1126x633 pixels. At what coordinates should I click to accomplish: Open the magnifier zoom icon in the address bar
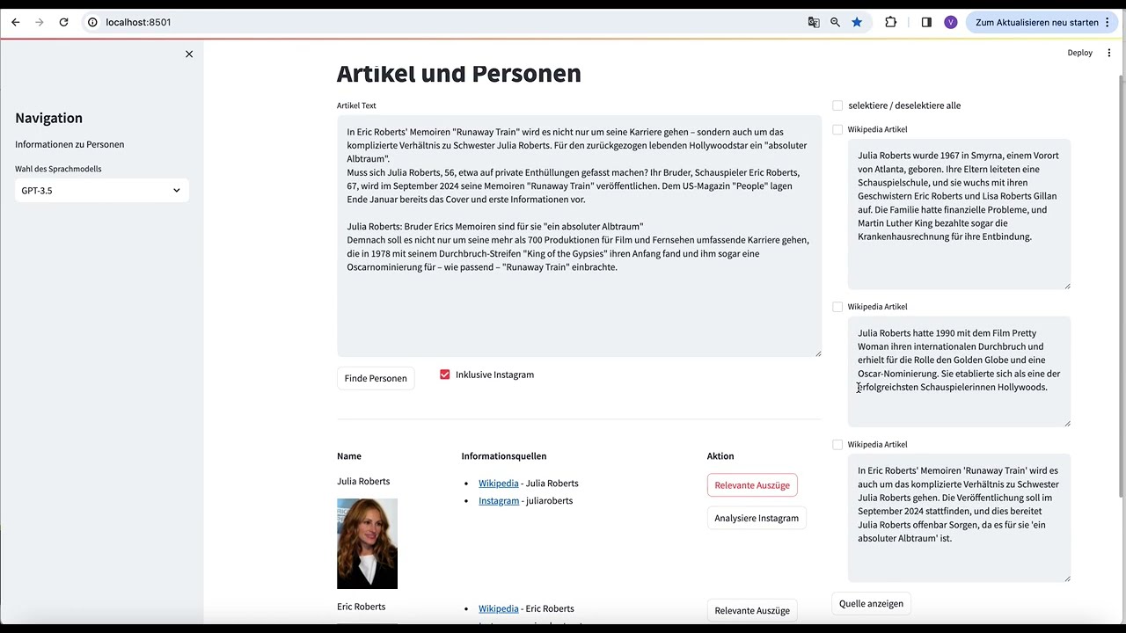(835, 22)
